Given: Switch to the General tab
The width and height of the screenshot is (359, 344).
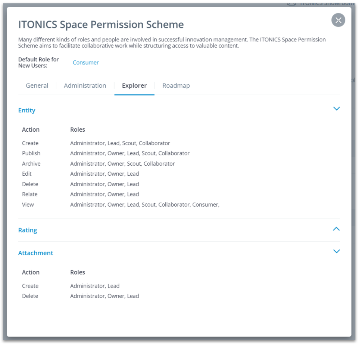Looking at the screenshot, I should pos(37,85).
